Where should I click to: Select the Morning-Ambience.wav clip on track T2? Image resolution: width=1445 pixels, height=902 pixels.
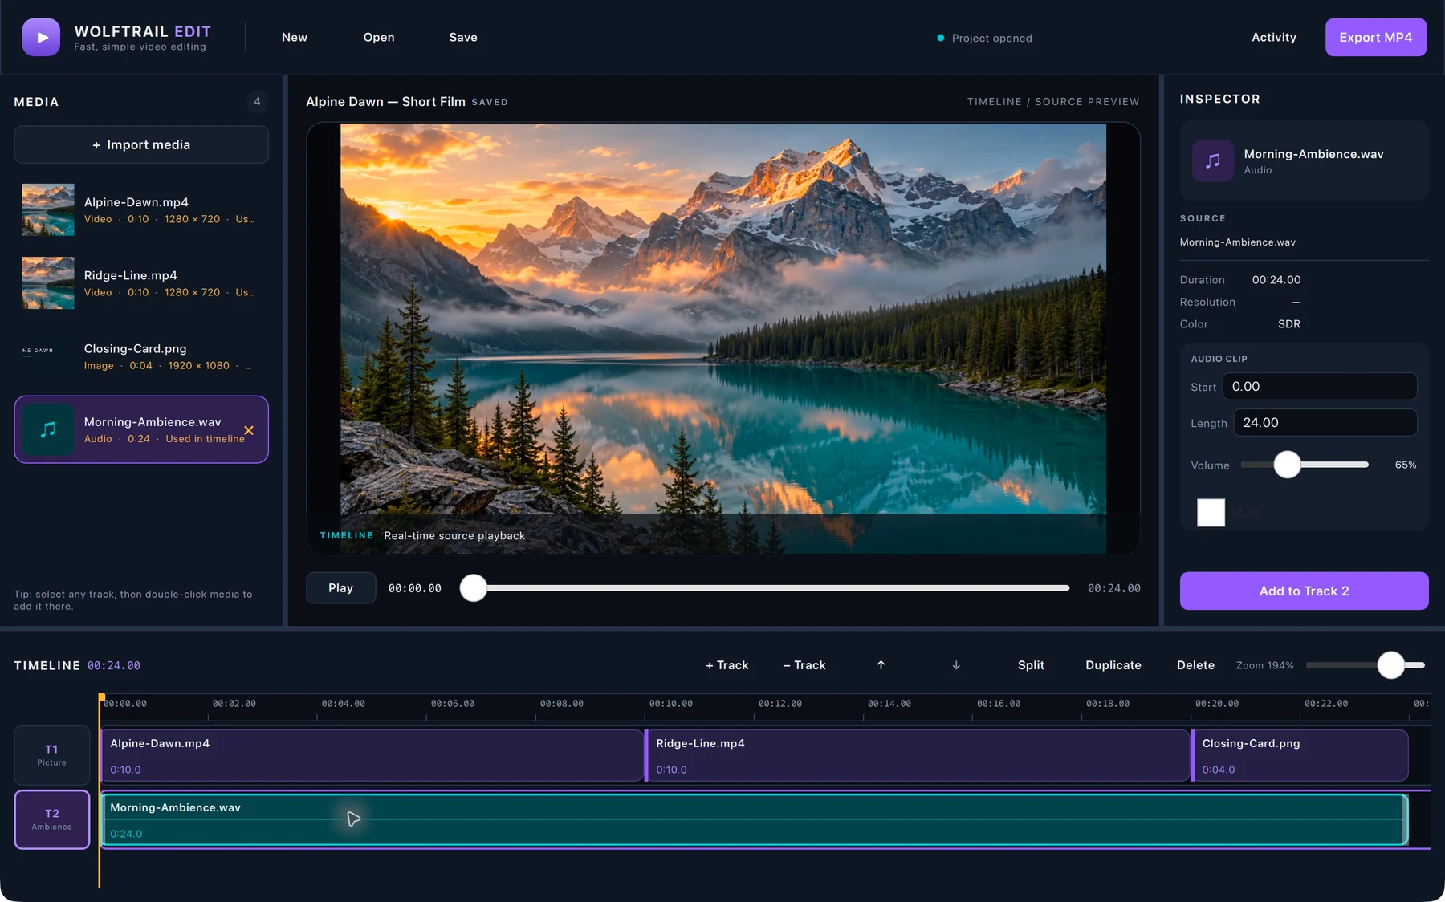point(755,819)
